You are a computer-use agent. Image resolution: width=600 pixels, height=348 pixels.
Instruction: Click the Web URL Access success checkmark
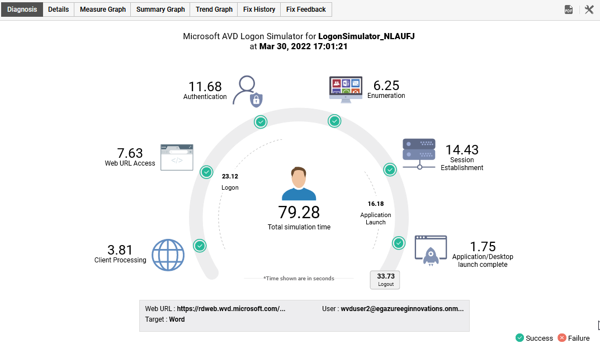207,172
